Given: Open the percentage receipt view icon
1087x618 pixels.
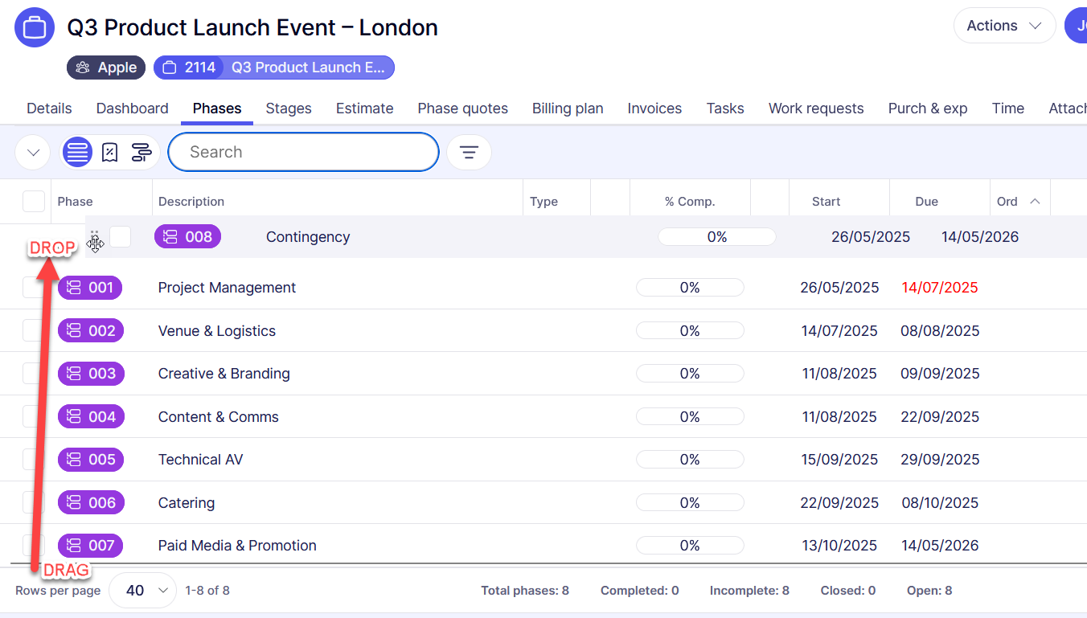Looking at the screenshot, I should click(x=110, y=152).
